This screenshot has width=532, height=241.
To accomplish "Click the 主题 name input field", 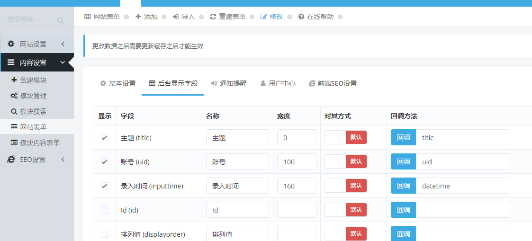I will (x=237, y=137).
